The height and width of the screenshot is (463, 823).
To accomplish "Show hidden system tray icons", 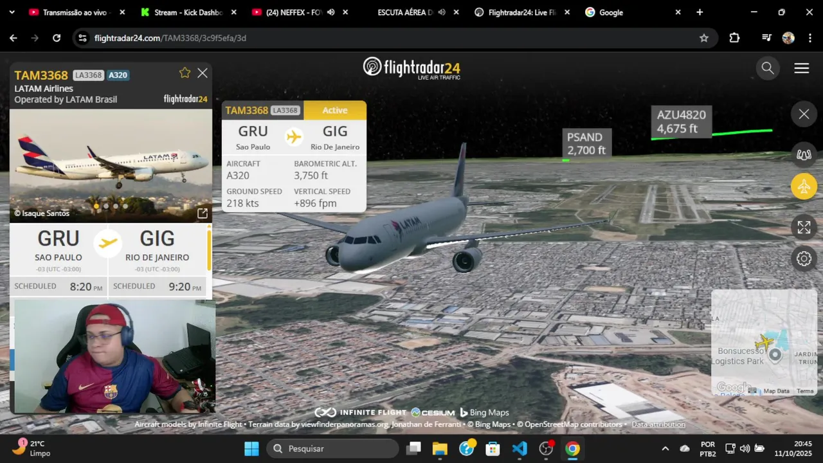I will tap(665, 448).
